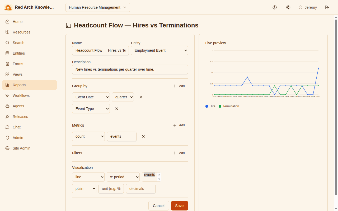Click the Forms clipboard icon
This screenshot has width=338, height=211.
click(x=7, y=64)
